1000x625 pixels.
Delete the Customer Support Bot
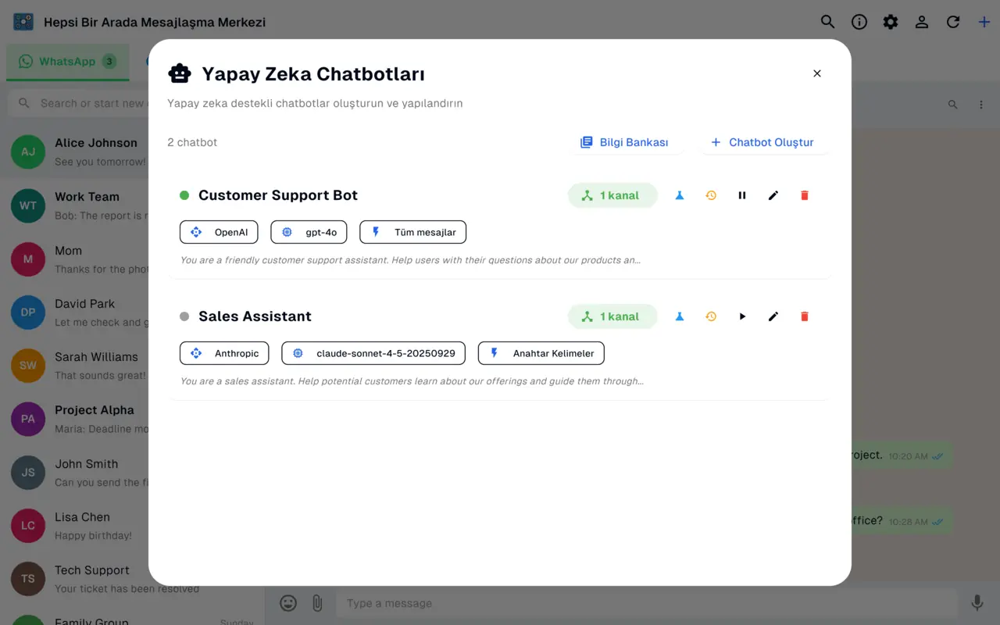[x=805, y=195]
